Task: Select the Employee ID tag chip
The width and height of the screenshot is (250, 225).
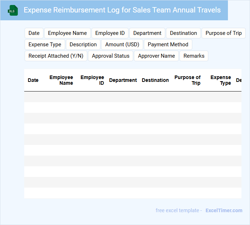Action: pyautogui.click(x=110, y=33)
